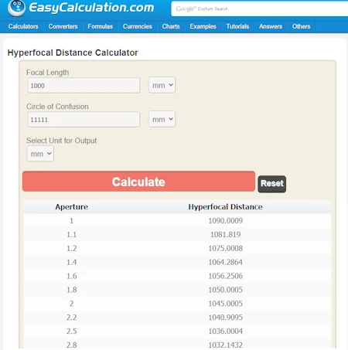
Task: Click the EasyCalculation.com logo icon
Action: pyautogui.click(x=16, y=8)
